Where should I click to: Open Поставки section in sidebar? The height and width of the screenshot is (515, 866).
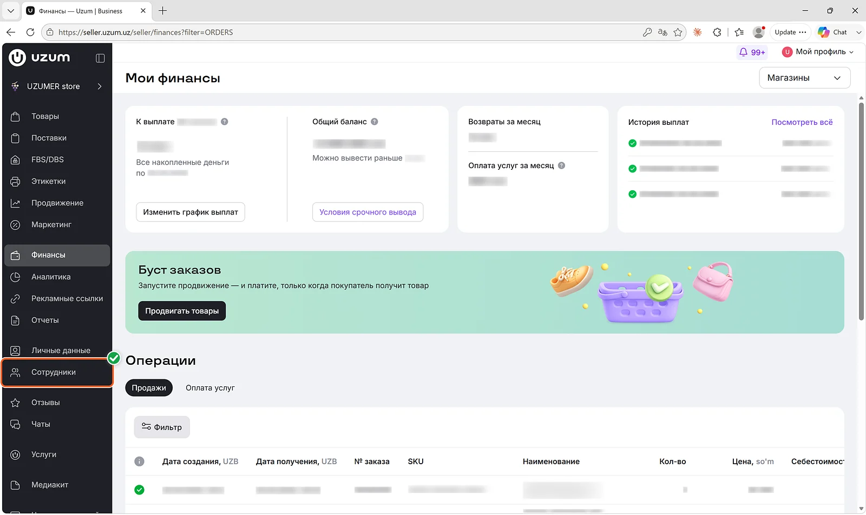tap(57, 138)
